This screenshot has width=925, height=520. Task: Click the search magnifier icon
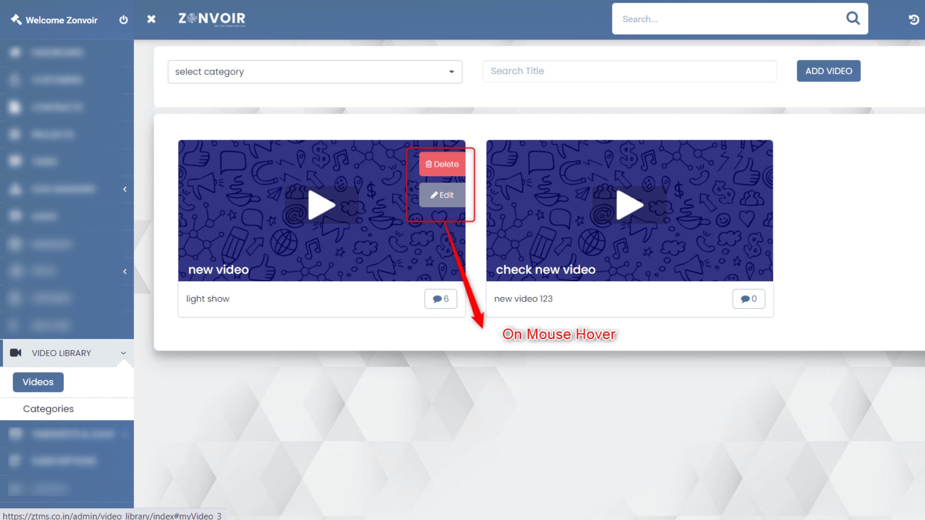[853, 18]
